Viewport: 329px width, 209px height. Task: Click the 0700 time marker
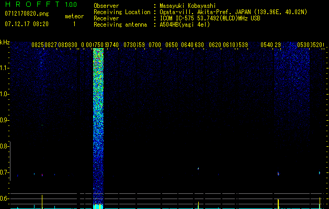click(155, 45)
